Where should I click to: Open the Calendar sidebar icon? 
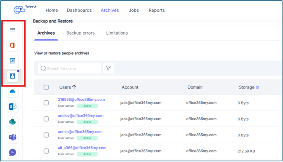click(12, 61)
